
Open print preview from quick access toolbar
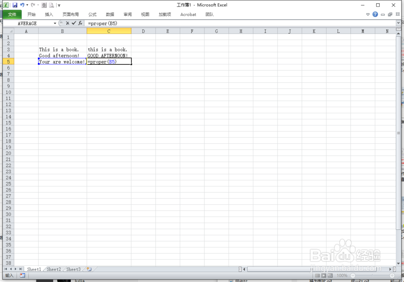pos(51,5)
